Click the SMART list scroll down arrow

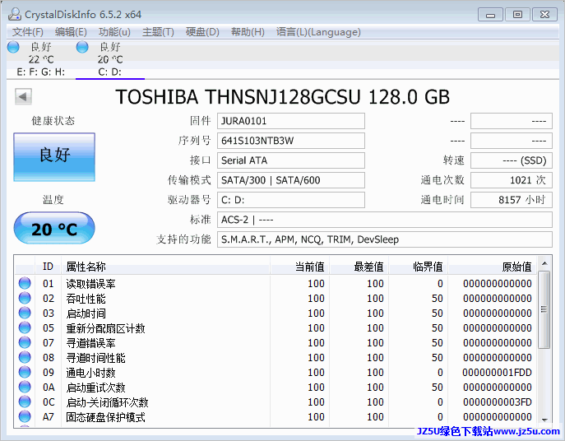[544, 420]
